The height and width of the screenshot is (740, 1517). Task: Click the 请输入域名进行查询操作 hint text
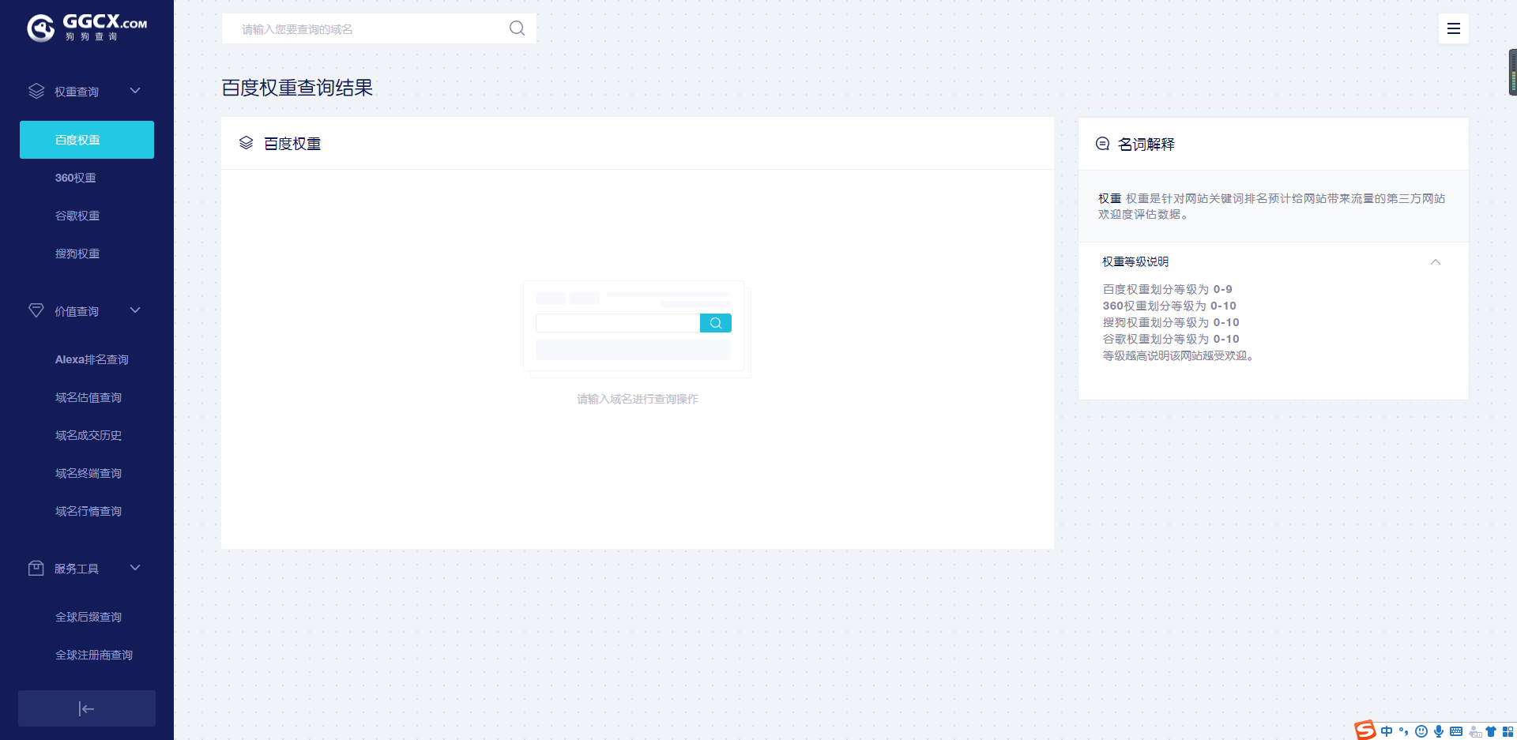click(638, 399)
